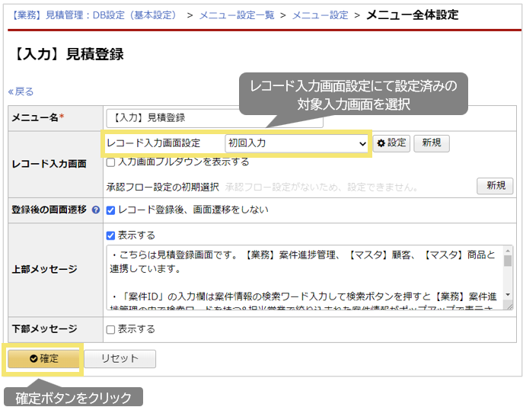Click 新規 in the 承認フロー設定 row

(495, 186)
